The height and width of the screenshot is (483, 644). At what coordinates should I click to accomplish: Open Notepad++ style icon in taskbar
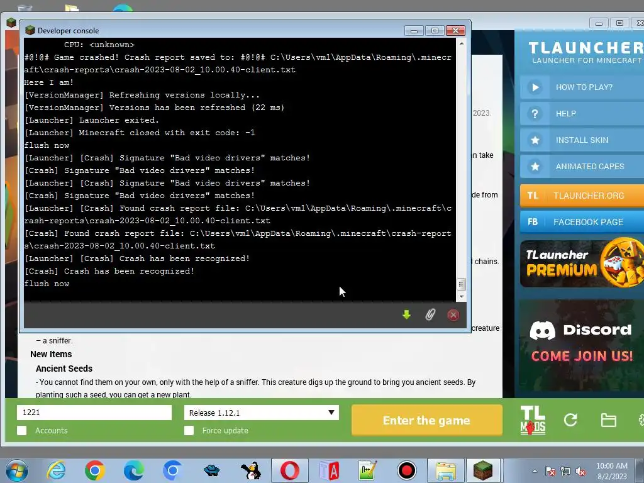(367, 470)
